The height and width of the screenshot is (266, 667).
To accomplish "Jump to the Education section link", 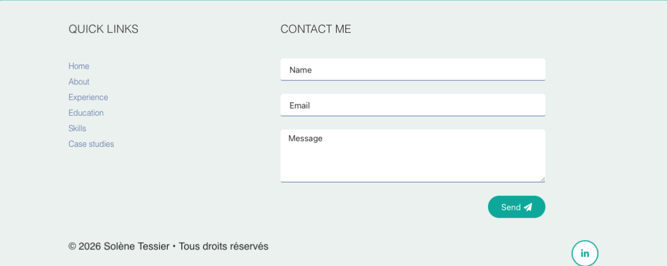I will click(x=86, y=112).
